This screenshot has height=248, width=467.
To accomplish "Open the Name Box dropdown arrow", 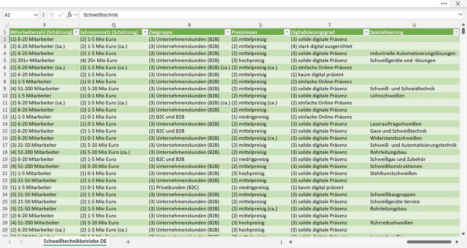I will (36, 15).
